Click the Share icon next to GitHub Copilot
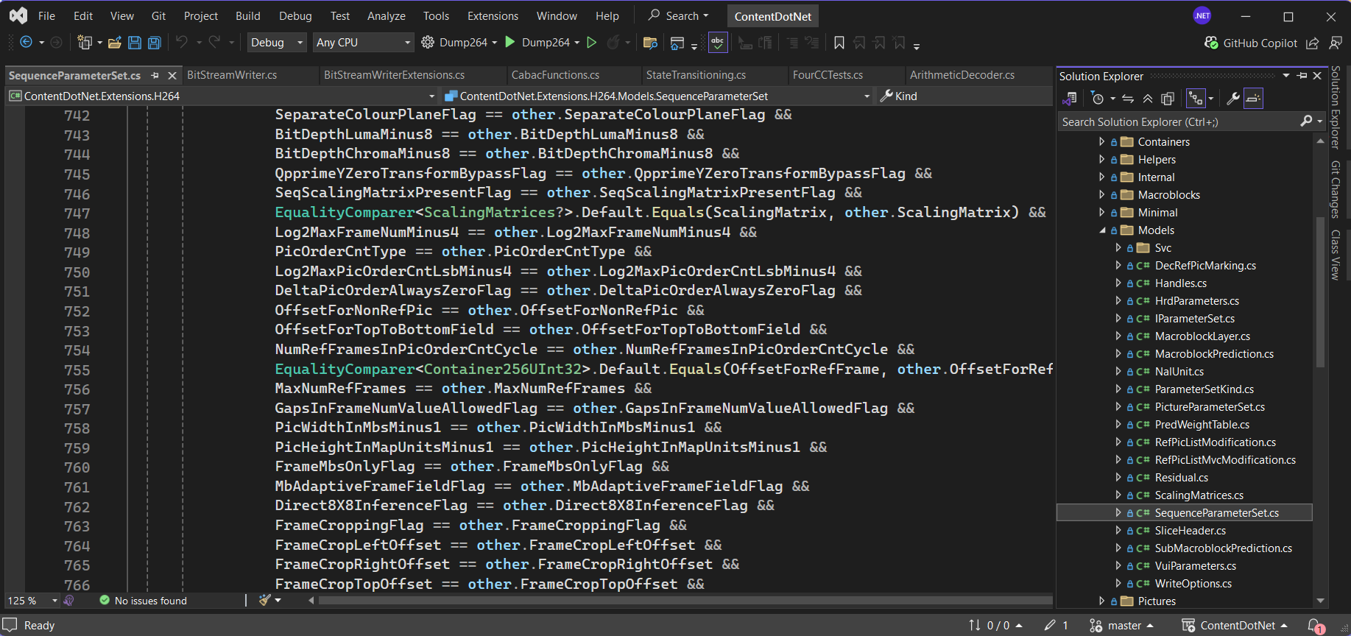The image size is (1351, 636). click(x=1312, y=43)
